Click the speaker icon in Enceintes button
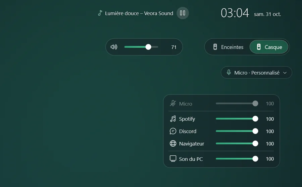 click(215, 47)
